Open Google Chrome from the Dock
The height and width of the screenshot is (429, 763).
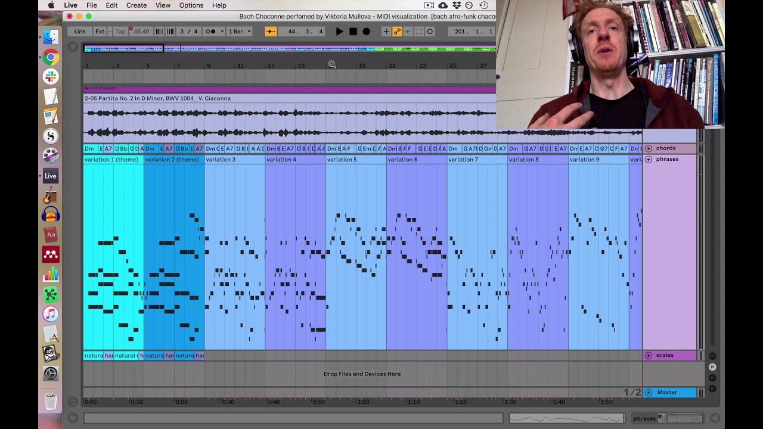click(x=51, y=57)
